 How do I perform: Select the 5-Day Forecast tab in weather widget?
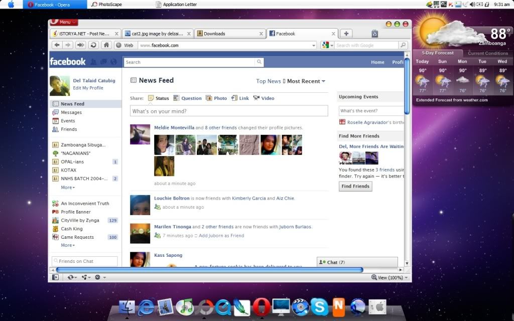tap(438, 53)
